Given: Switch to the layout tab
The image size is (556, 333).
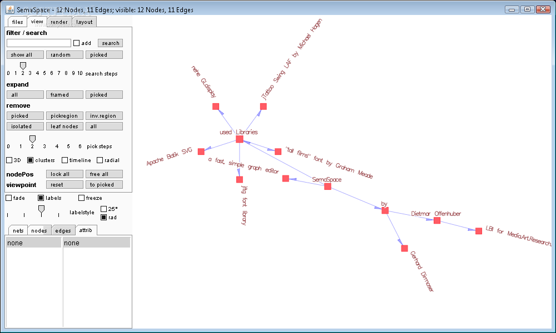Looking at the screenshot, I should 85,22.
